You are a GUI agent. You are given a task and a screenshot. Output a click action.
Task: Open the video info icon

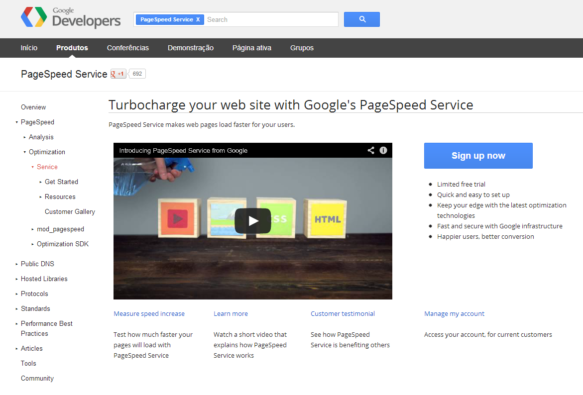point(383,150)
